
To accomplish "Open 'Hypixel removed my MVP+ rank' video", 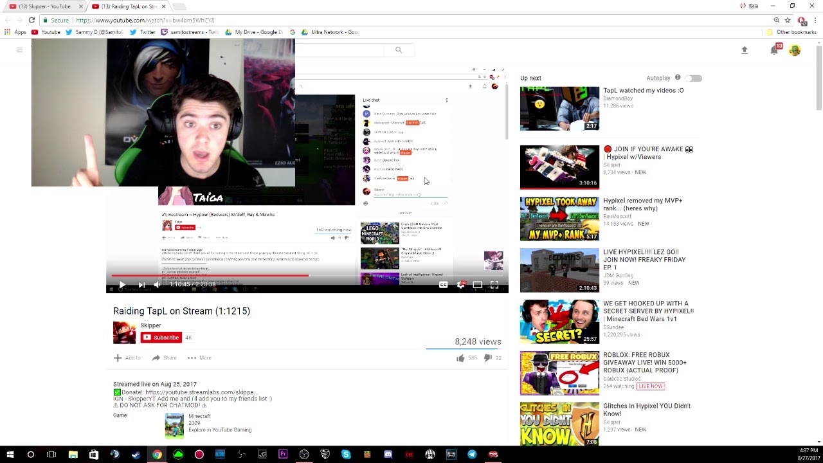I will (x=643, y=204).
